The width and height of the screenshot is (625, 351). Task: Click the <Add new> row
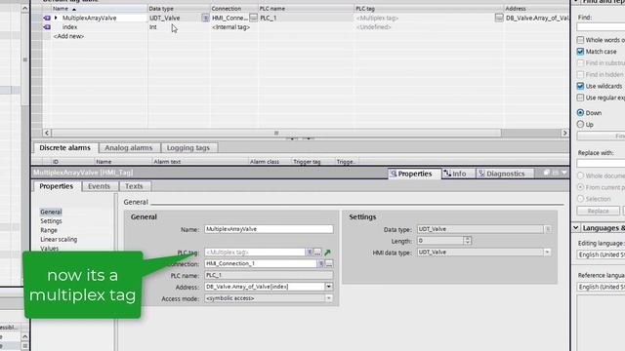pos(68,36)
